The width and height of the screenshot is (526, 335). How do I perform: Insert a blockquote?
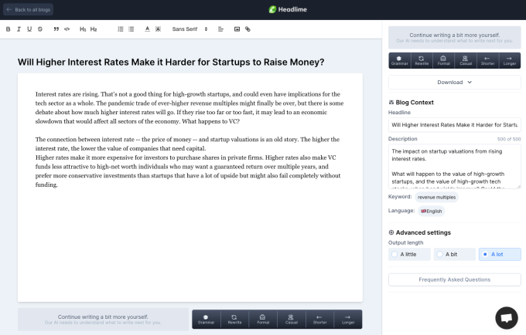56,29
